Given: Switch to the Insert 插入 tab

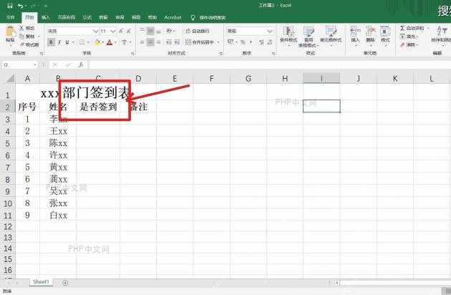Looking at the screenshot, I should 45,18.
